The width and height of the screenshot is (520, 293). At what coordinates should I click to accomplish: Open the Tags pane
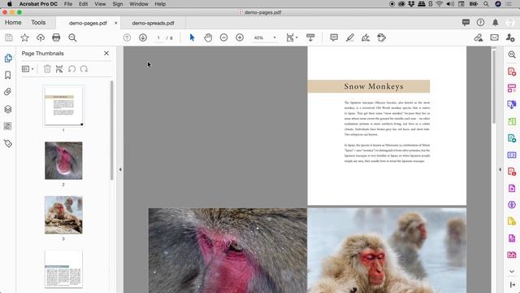8,143
